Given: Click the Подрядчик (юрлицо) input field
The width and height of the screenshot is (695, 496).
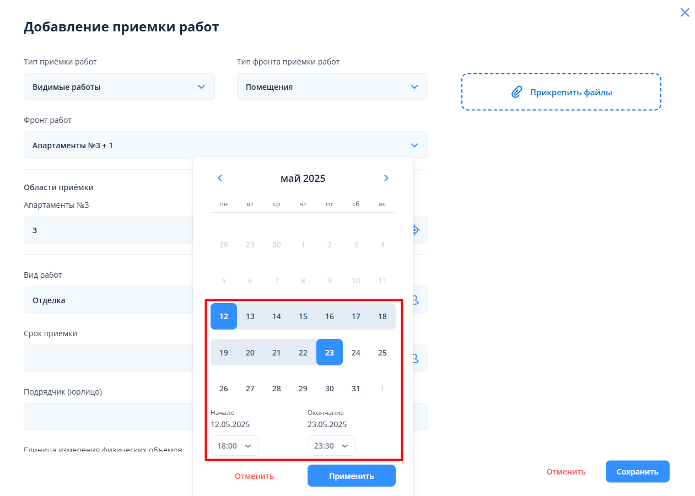Looking at the screenshot, I should pos(107,417).
